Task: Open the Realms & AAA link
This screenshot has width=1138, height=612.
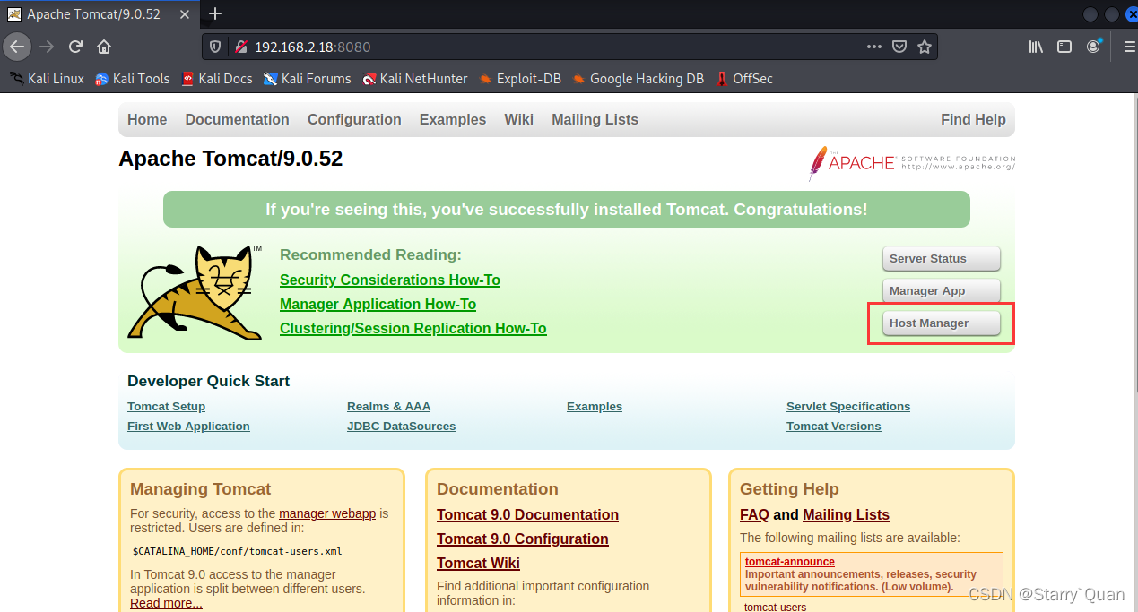Action: (x=388, y=407)
